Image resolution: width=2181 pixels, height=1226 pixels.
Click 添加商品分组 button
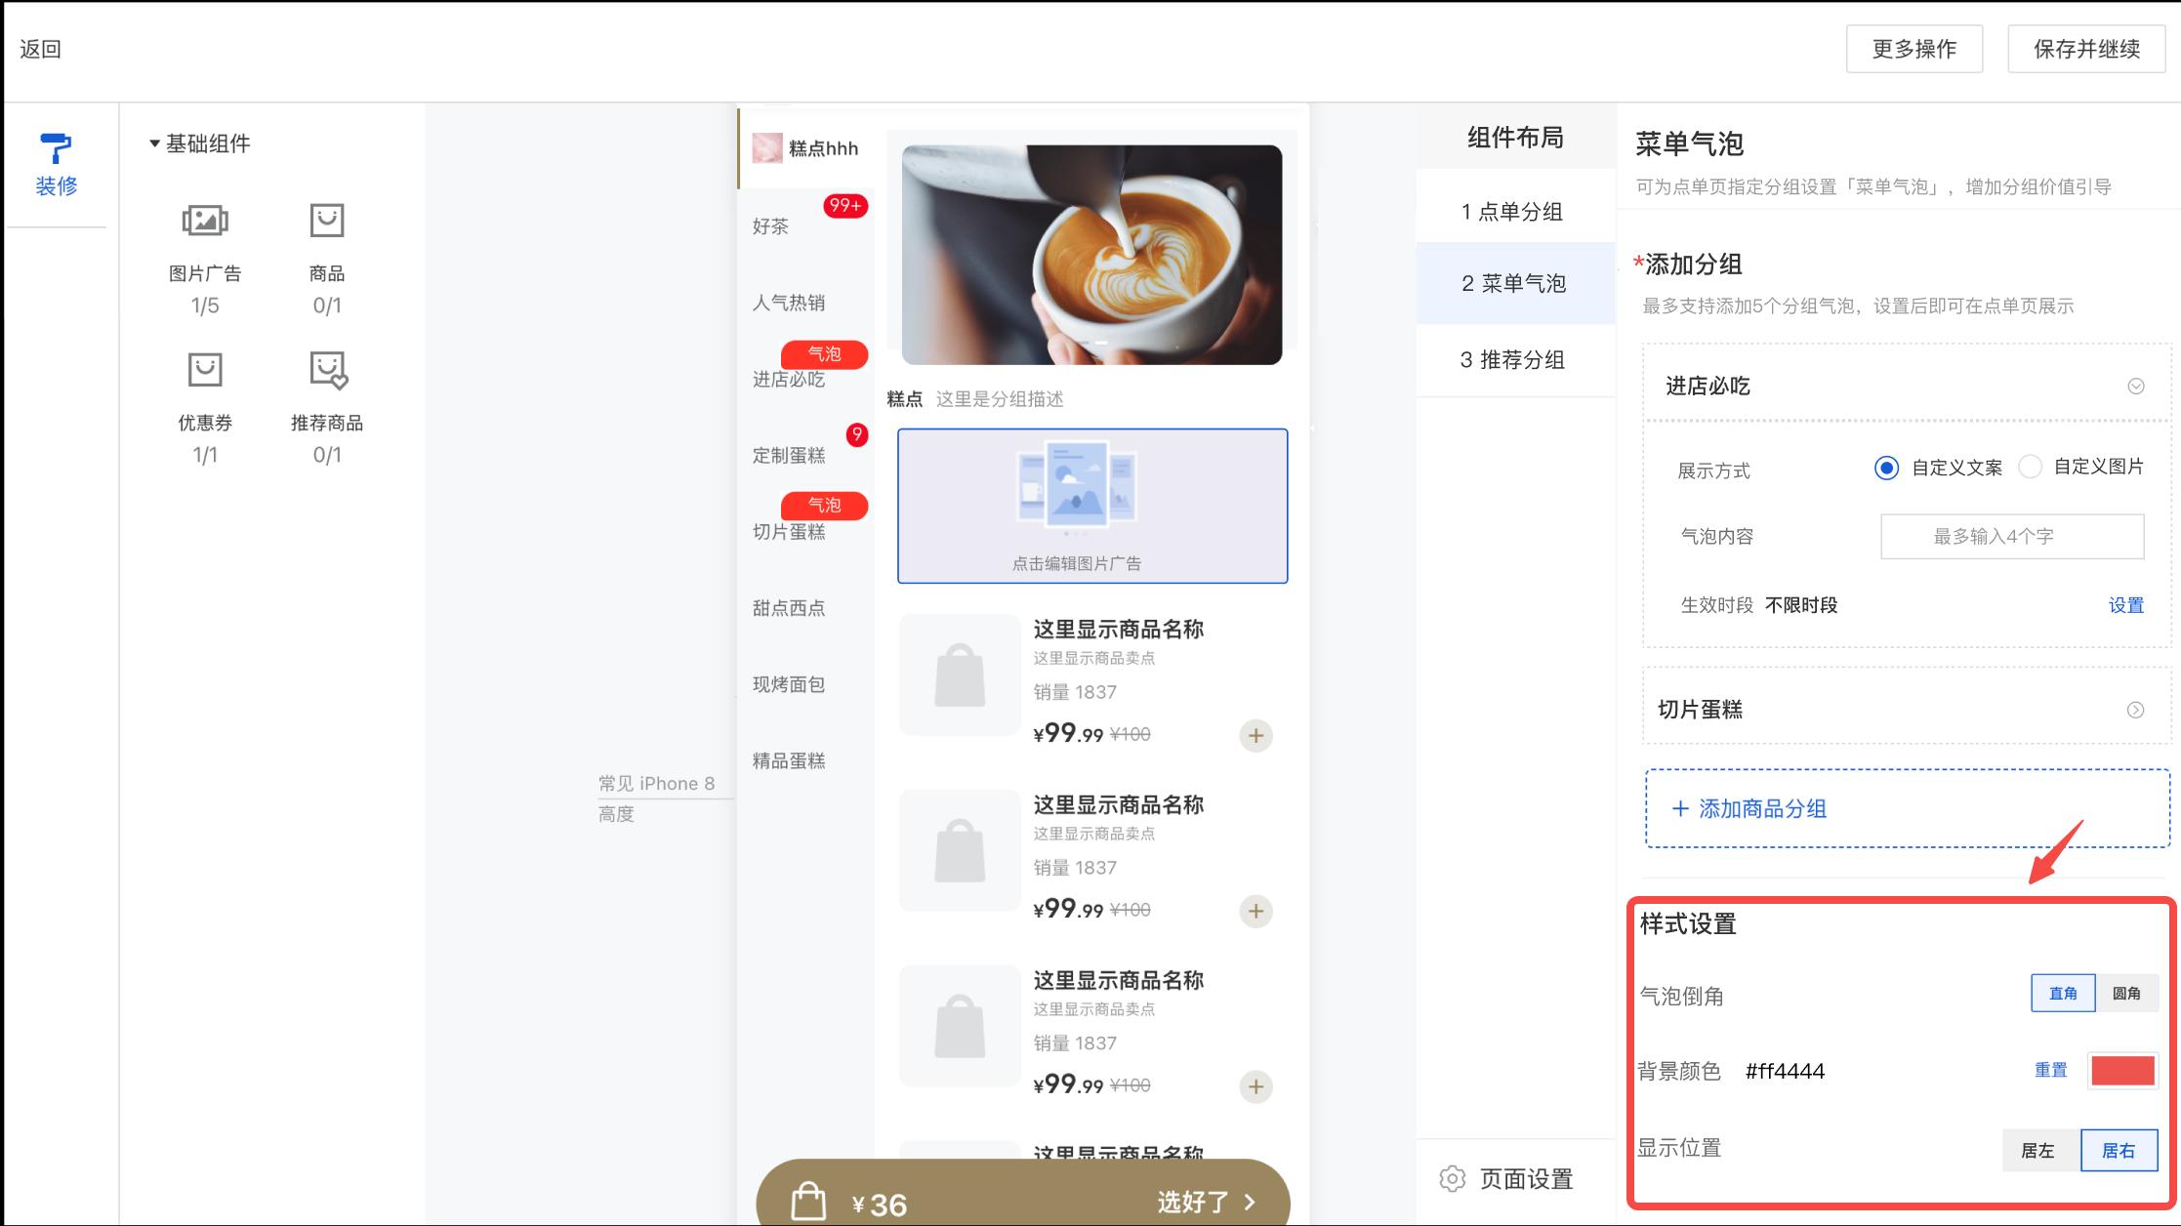click(1908, 808)
